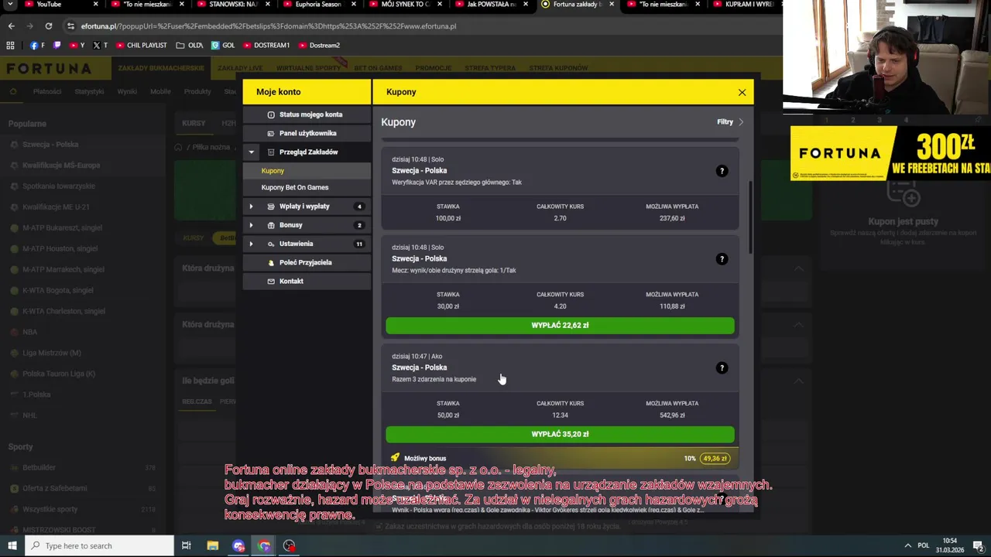Image resolution: width=991 pixels, height=557 pixels.
Task: Open Task View in the taskbar
Action: tap(187, 546)
